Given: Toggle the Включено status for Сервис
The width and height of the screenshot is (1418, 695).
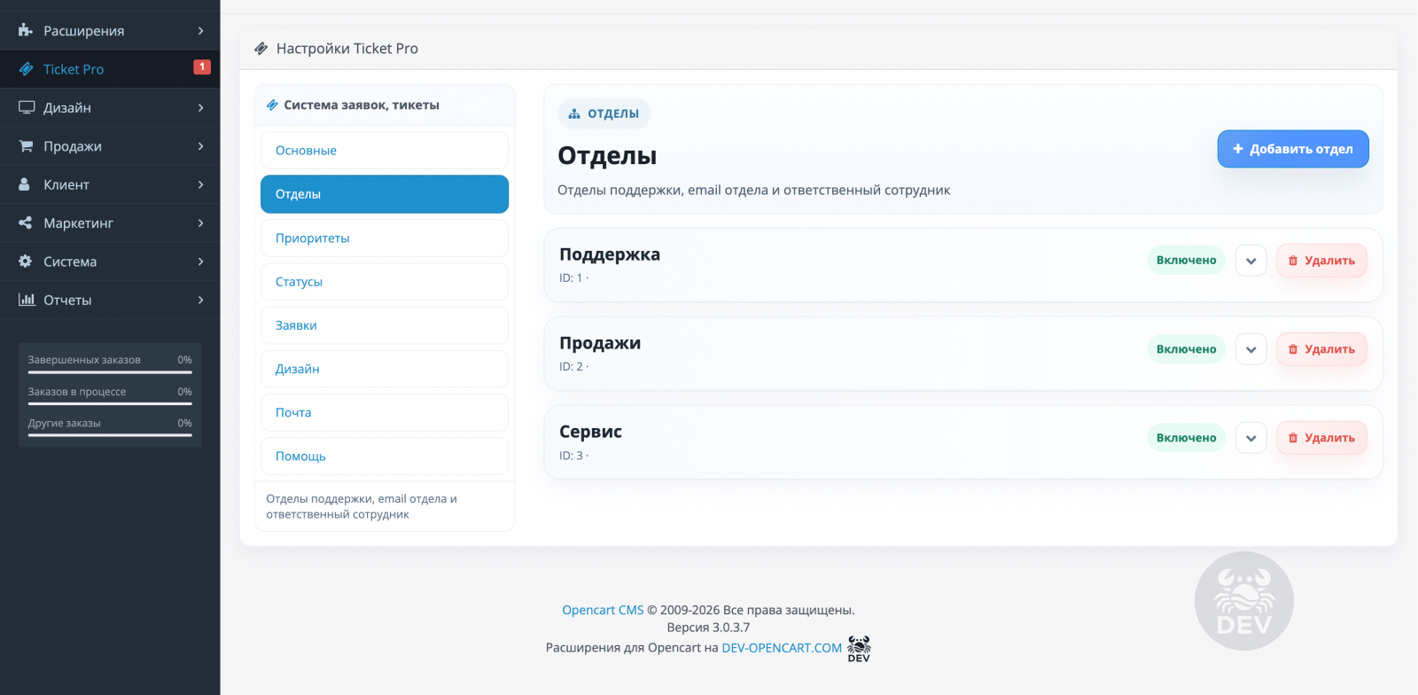Looking at the screenshot, I should click(1186, 438).
